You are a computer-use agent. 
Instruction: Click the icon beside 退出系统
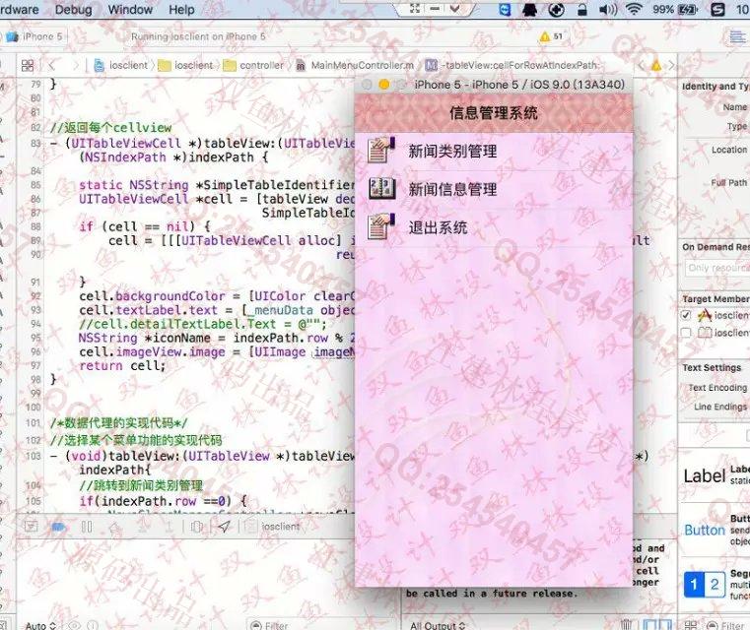pyautogui.click(x=381, y=226)
